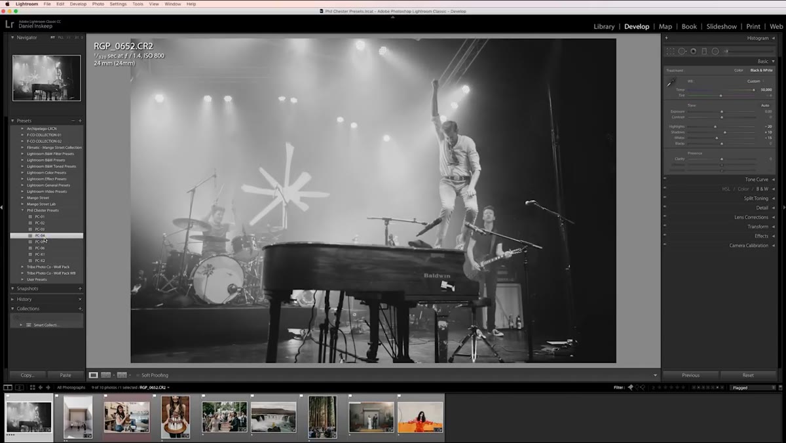
Task: Open the Flagged filter preset dropdown
Action: point(753,387)
